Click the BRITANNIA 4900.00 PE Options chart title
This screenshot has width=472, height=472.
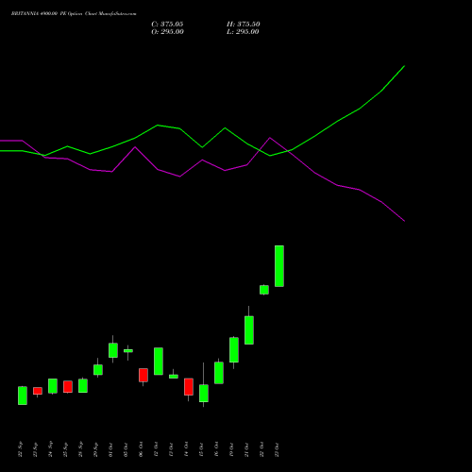point(74,14)
